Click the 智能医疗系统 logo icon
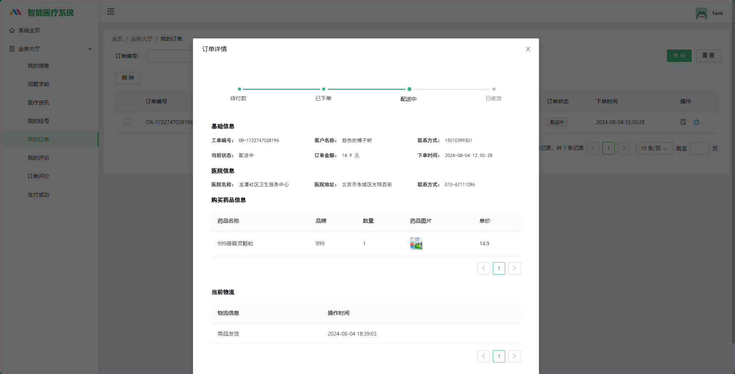This screenshot has height=374, width=735. [15, 12]
